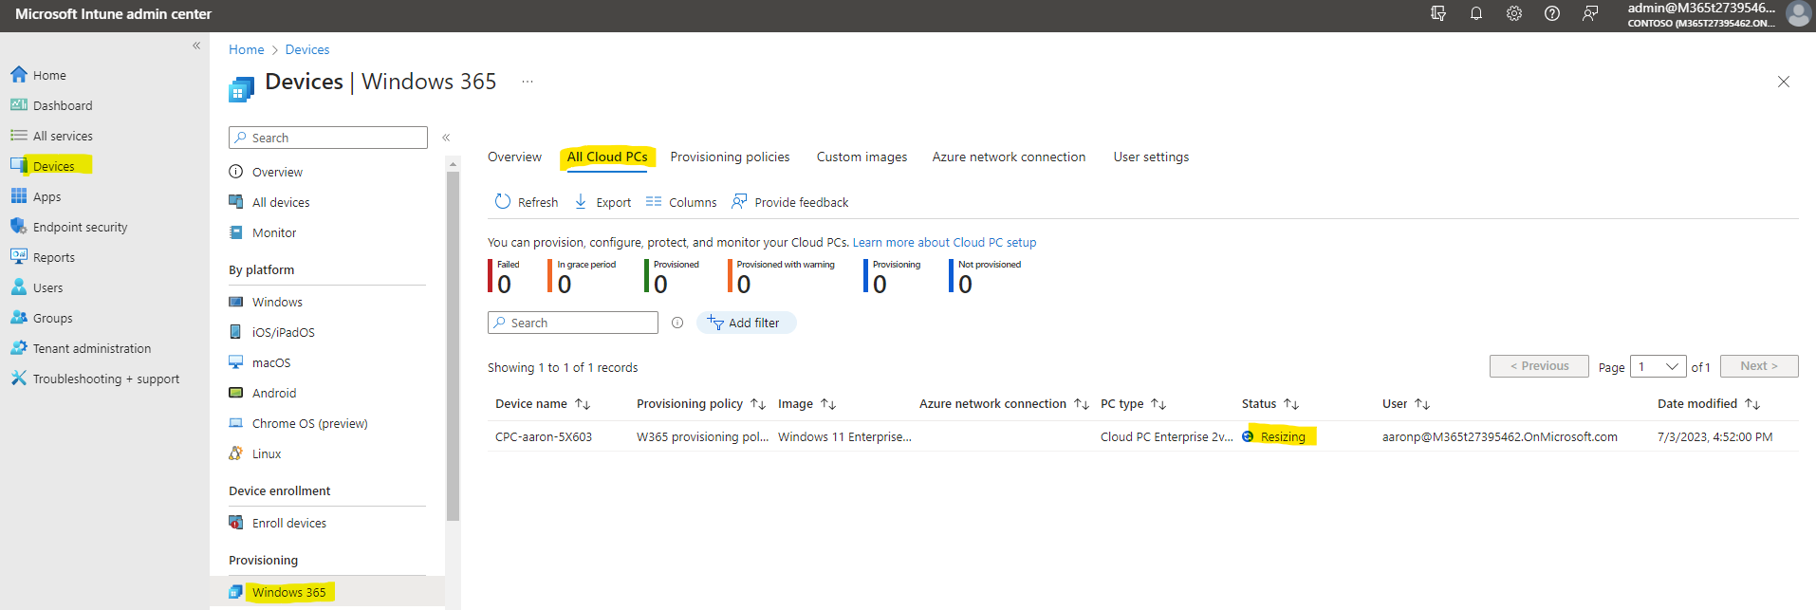Export the Cloud PC list

[603, 202]
